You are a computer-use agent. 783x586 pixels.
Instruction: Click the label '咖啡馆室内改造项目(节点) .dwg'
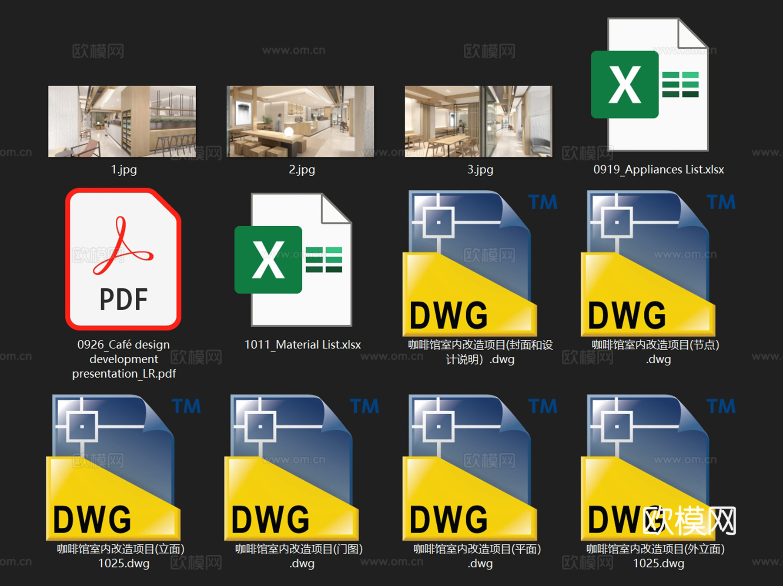pos(656,352)
